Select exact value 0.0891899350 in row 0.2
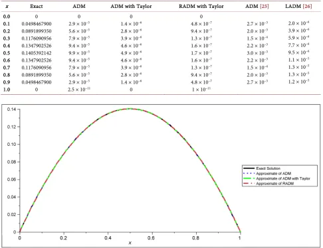The image size is (323, 248). [x=37, y=31]
